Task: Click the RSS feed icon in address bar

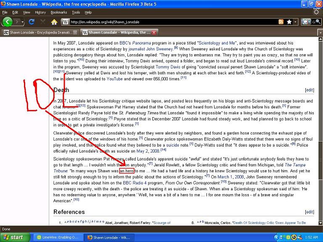Action: (x=281, y=22)
